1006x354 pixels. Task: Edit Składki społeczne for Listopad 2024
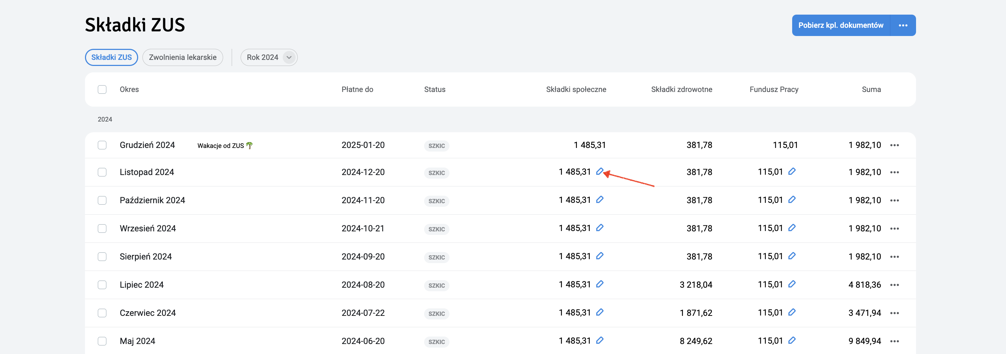pos(599,171)
